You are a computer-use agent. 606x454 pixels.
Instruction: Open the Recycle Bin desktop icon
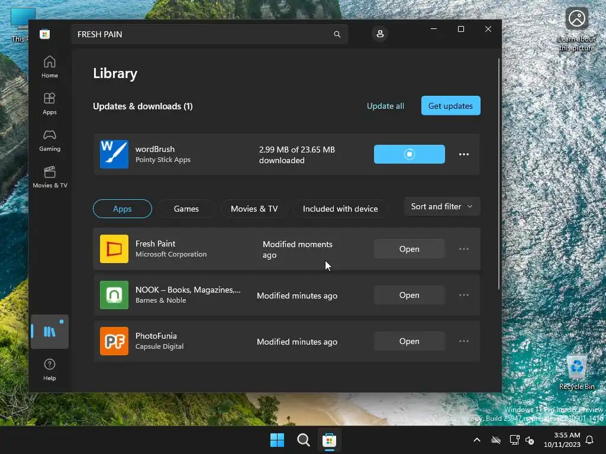pyautogui.click(x=576, y=372)
